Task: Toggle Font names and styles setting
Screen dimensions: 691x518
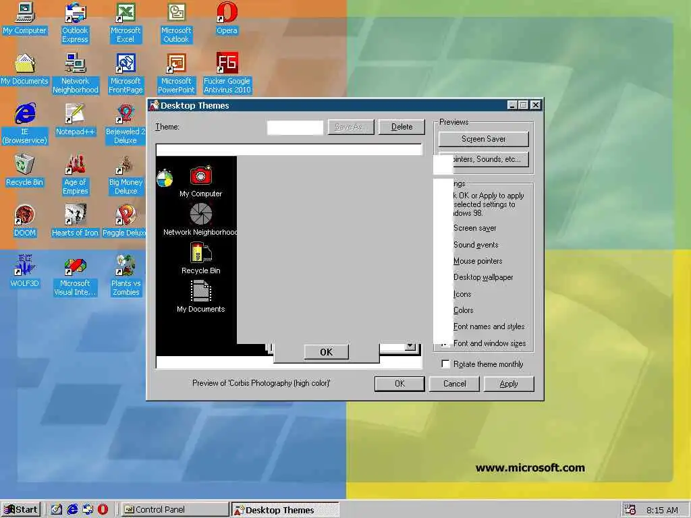Action: tap(489, 326)
